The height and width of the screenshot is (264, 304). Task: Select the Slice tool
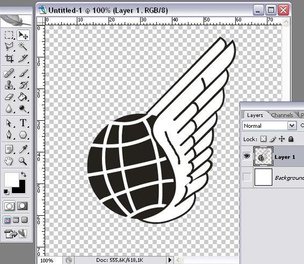23,58
